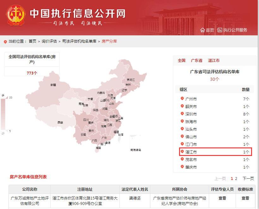Click 四川 on the map
The height and width of the screenshot is (209, 259).
86,120
